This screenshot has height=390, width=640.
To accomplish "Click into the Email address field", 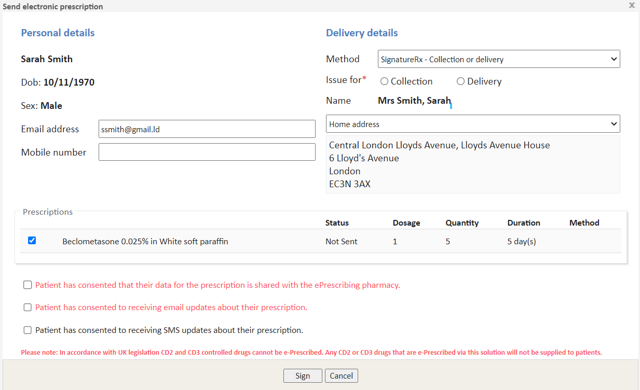I will click(207, 129).
